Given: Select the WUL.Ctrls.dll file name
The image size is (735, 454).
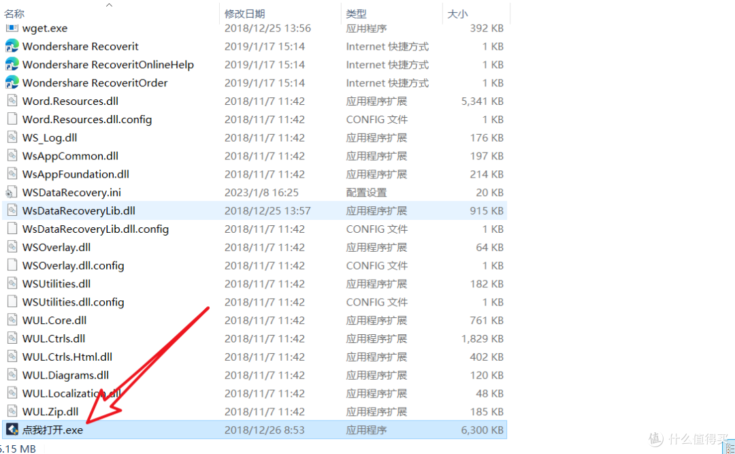Looking at the screenshot, I should click(54, 339).
